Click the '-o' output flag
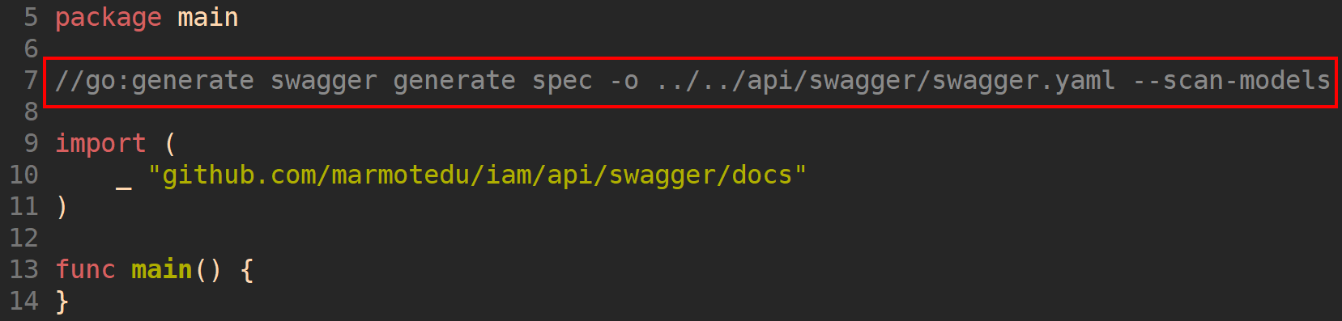 624,81
